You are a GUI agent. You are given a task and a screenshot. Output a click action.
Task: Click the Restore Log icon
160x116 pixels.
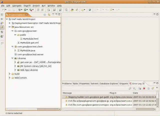[x=153, y=88]
